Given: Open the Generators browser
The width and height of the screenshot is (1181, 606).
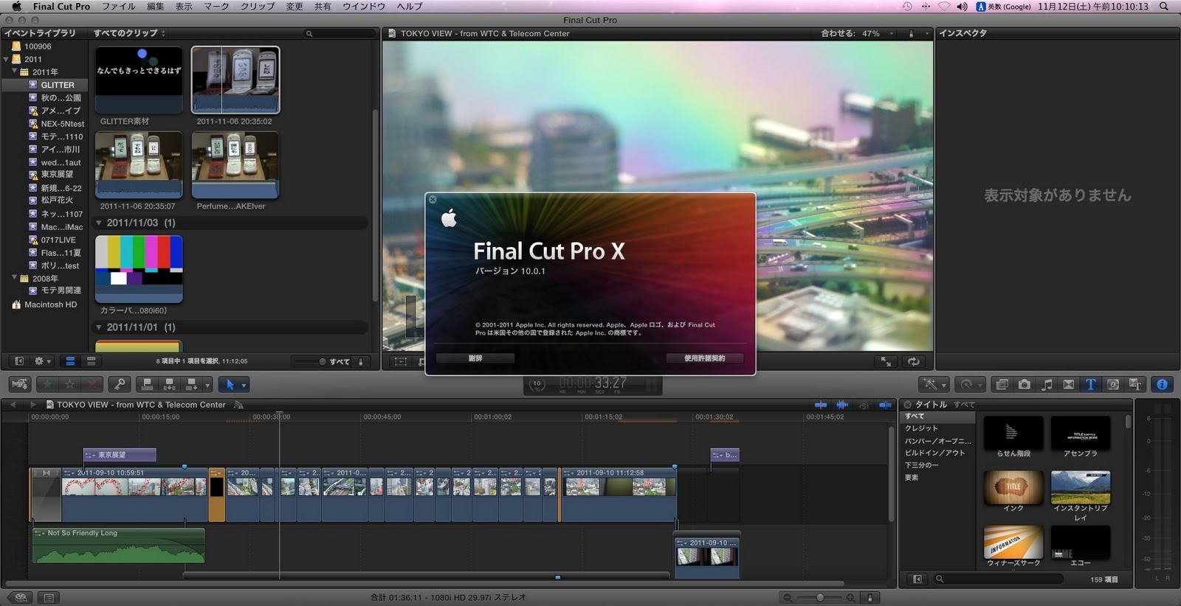Looking at the screenshot, I should (x=1113, y=384).
